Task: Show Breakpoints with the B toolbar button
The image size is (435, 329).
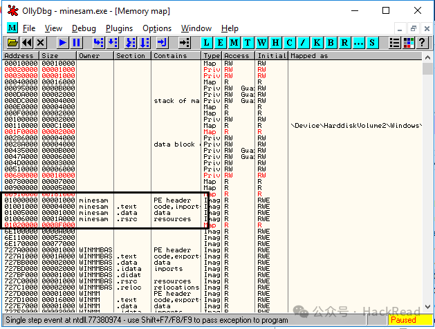Action: tap(331, 43)
